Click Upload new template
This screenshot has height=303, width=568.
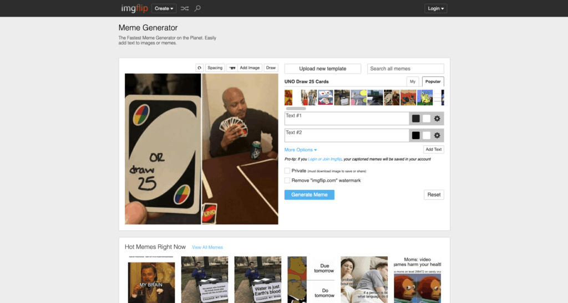323,69
